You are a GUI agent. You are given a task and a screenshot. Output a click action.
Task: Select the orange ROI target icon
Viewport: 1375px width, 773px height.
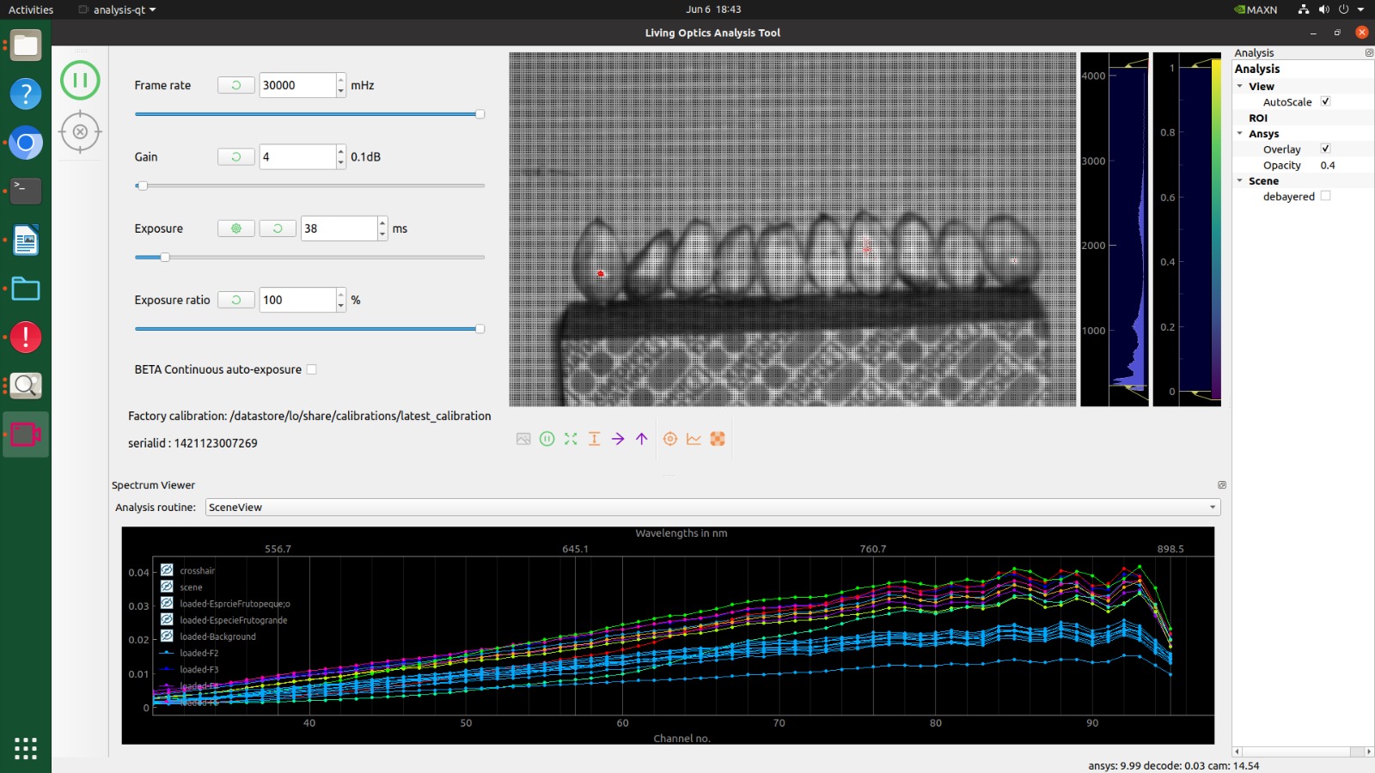pos(669,439)
